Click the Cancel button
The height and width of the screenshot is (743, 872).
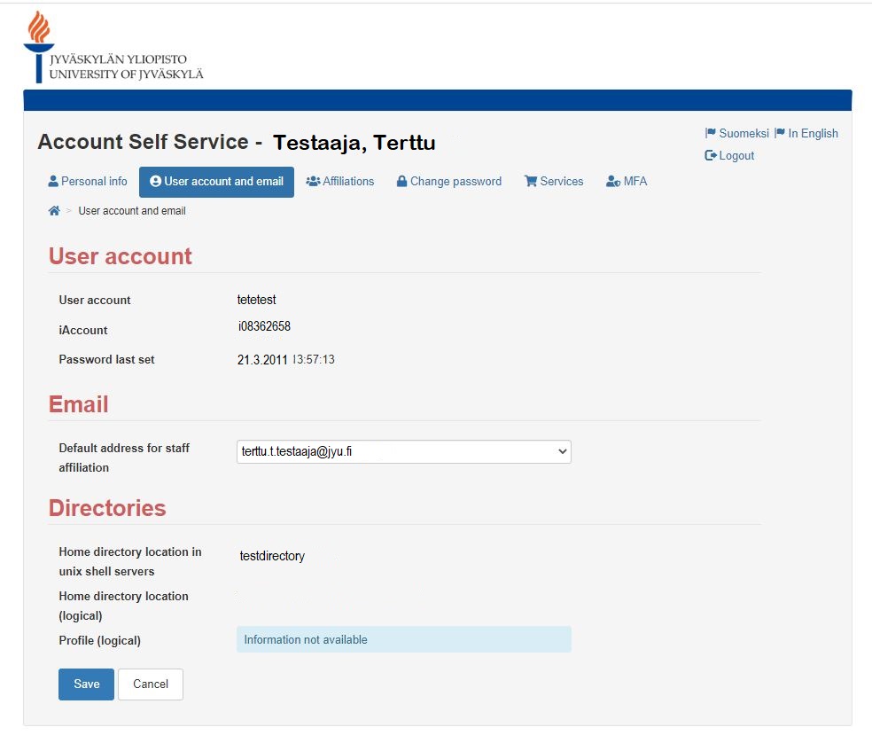(x=150, y=684)
